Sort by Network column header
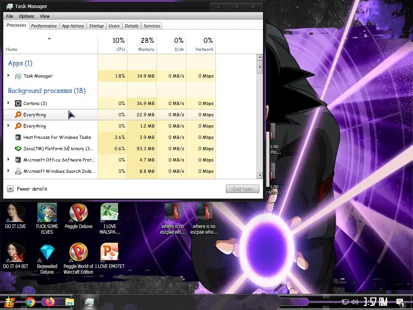The height and width of the screenshot is (310, 413). pyautogui.click(x=201, y=44)
